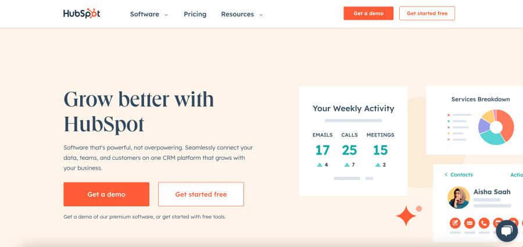
Task: Click the email envelope icon under Aisha Saah
Action: (470, 223)
